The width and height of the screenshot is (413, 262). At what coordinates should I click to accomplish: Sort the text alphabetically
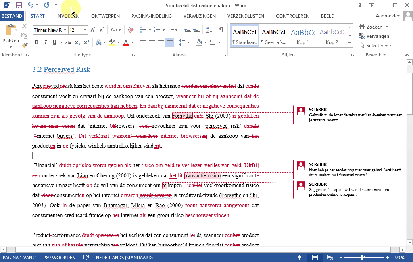tap(209, 30)
